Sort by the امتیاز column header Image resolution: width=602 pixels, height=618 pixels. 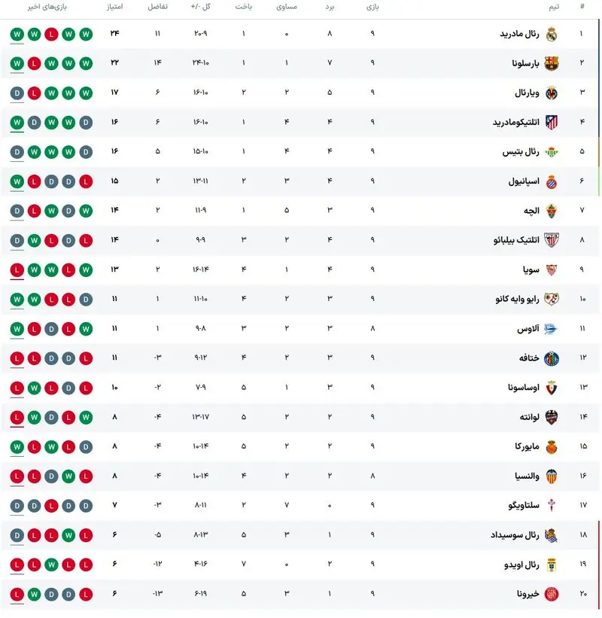115,7
